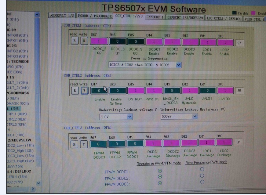Screen dimensions: 266x195
Task: Toggle FPWM DCDC1 bit in CON_CTRL3
Action: coord(135,143)
